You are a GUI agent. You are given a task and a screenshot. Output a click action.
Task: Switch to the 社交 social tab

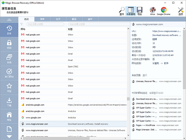coord(58,19)
